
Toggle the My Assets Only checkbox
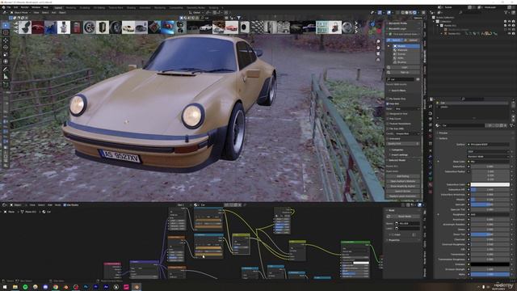(x=388, y=99)
